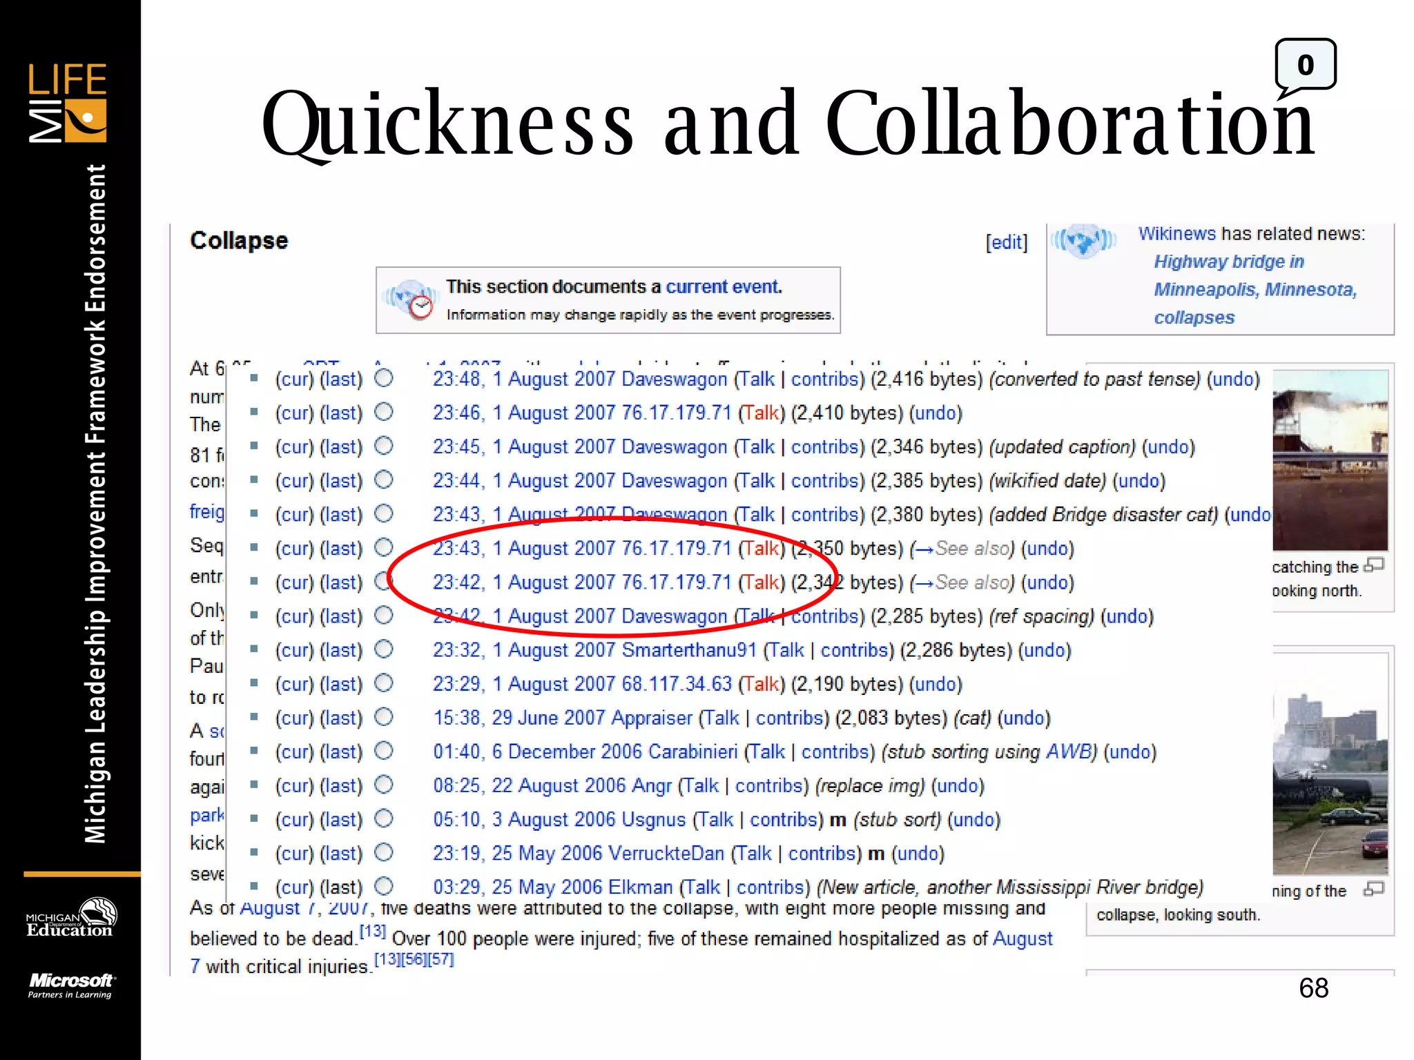1414x1060 pixels.
Task: Click the [edit] link of Collapse section
Action: (x=1007, y=242)
